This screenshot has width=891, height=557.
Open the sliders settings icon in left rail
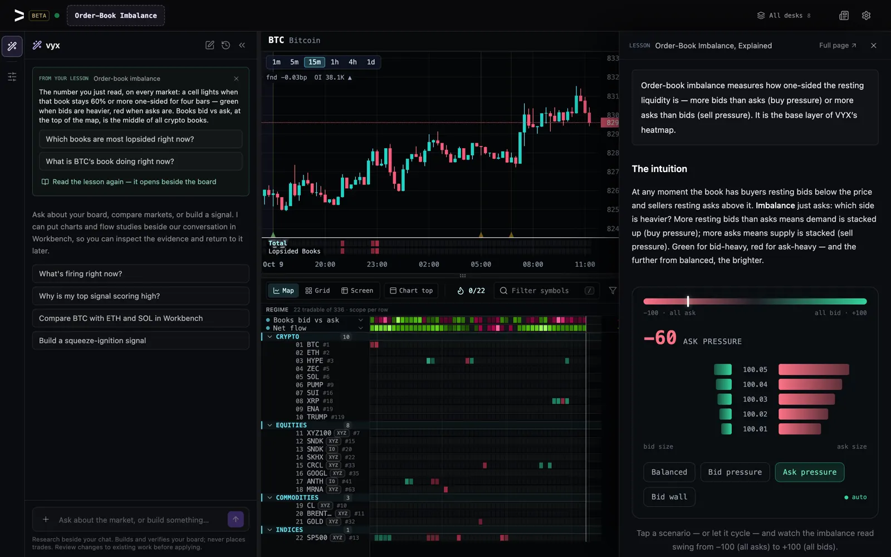12,77
